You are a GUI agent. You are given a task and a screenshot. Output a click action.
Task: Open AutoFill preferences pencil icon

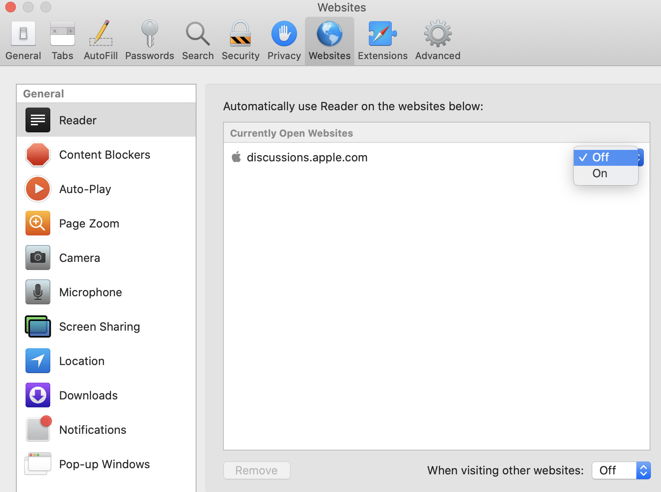pyautogui.click(x=101, y=34)
